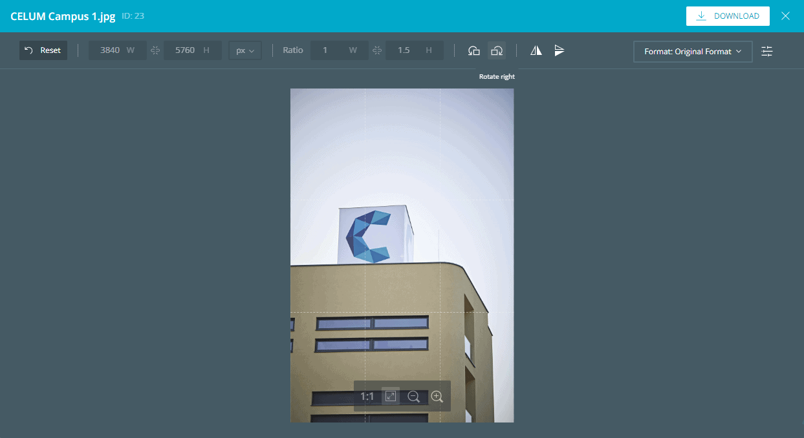804x438 pixels.
Task: Select the ratio height field showing 1.5
Action: point(415,50)
